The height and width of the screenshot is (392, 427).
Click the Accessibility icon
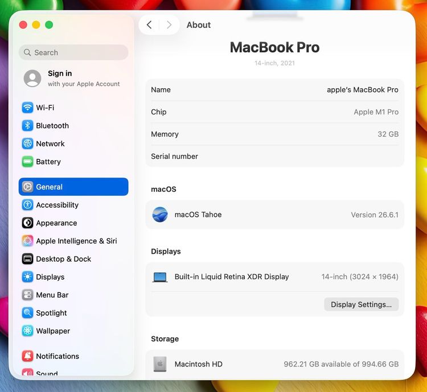tap(27, 205)
